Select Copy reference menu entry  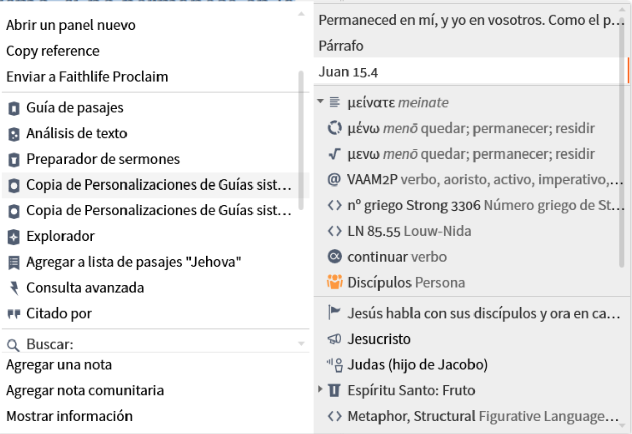tap(53, 51)
